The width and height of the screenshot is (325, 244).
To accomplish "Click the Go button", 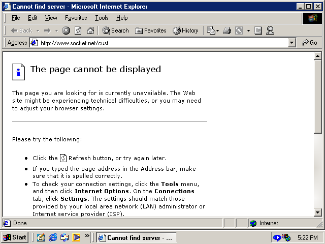I will tap(310, 43).
